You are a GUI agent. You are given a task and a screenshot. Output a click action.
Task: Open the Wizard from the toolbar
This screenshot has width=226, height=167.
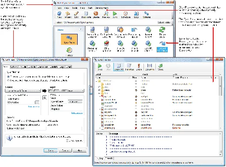click(x=68, y=15)
